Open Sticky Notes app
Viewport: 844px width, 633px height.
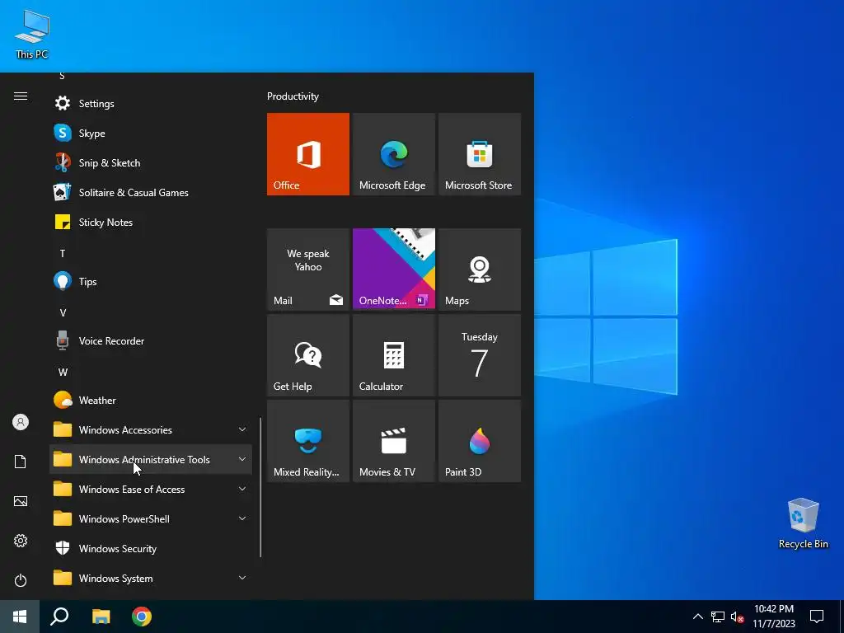click(x=151, y=222)
